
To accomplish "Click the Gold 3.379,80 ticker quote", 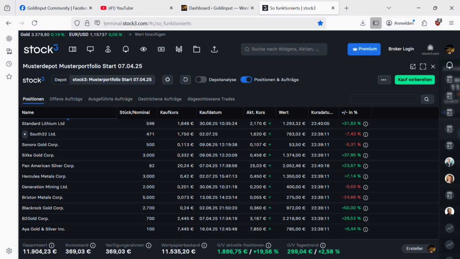I will click(x=42, y=34).
